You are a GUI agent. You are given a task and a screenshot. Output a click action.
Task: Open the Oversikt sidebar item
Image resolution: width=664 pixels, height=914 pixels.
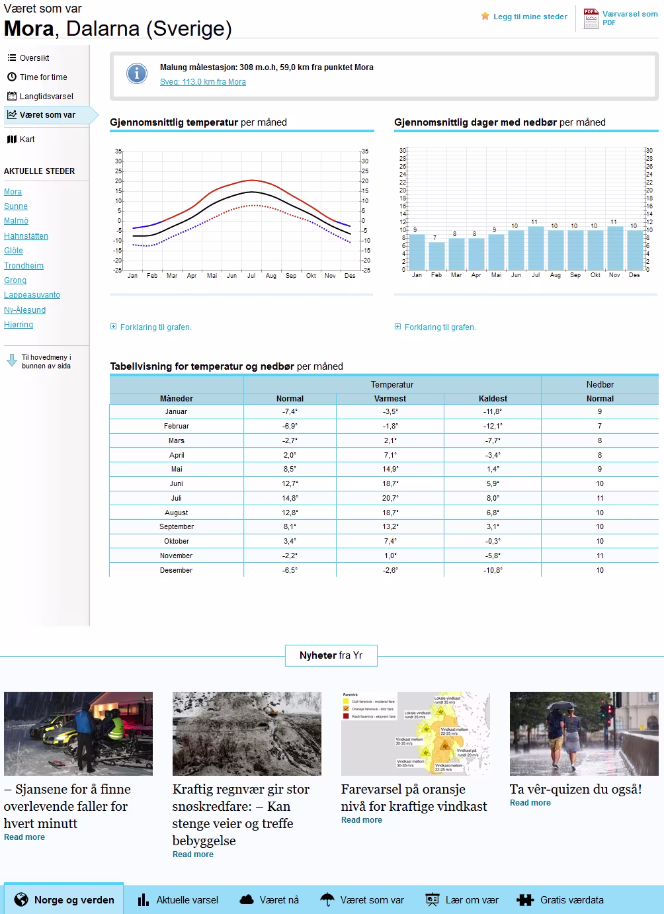34,58
